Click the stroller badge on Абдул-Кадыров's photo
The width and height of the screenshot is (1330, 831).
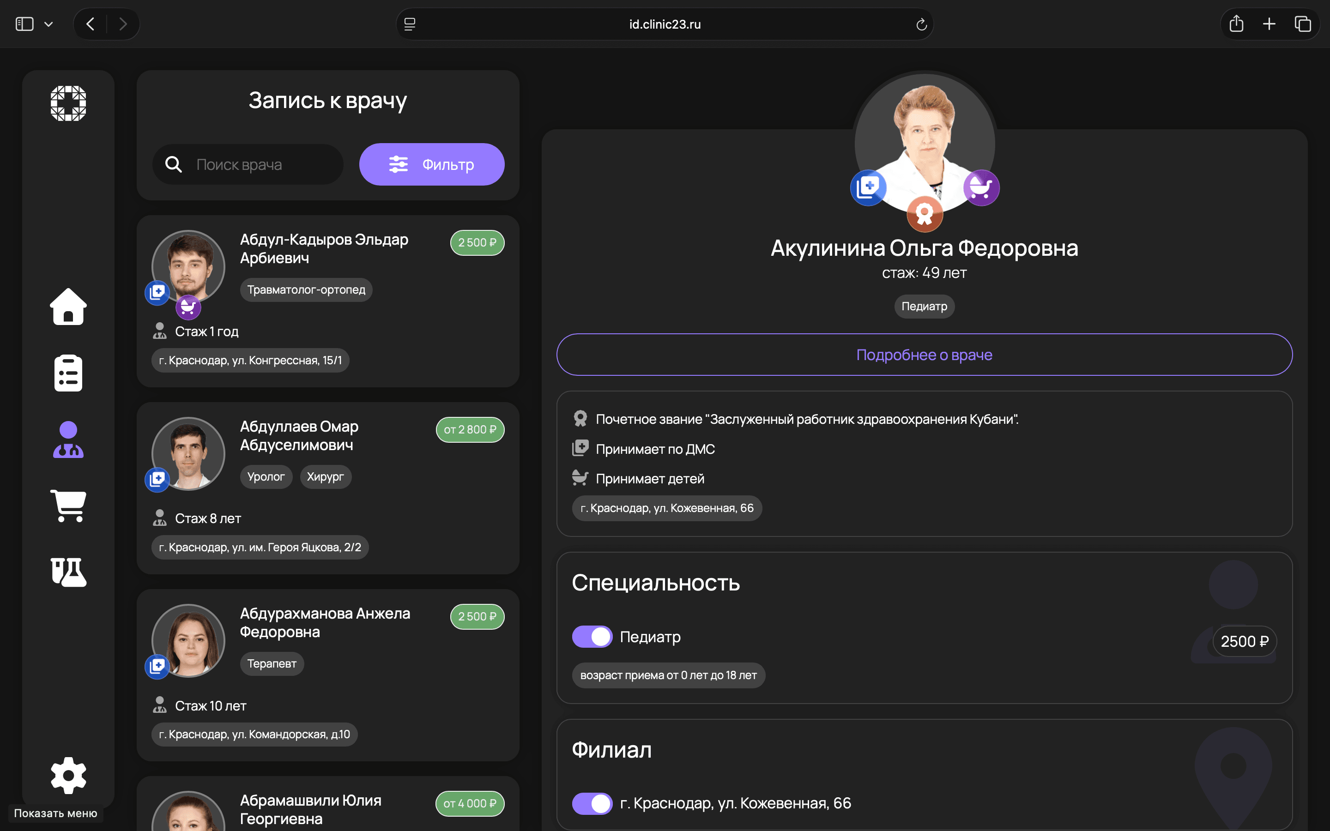point(188,307)
